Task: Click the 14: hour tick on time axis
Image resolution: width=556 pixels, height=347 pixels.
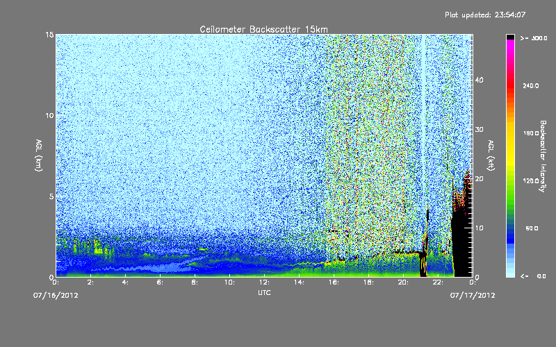Action: 300,282
